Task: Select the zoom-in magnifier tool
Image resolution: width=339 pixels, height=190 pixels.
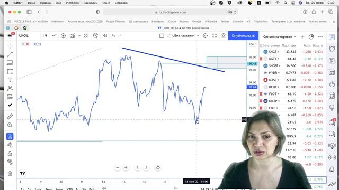Action: click(x=10, y=125)
